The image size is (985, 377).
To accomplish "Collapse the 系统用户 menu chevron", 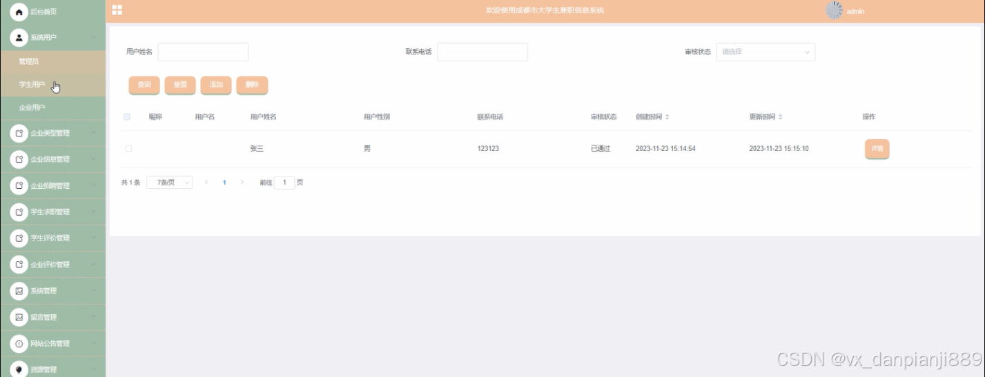I will (93, 37).
